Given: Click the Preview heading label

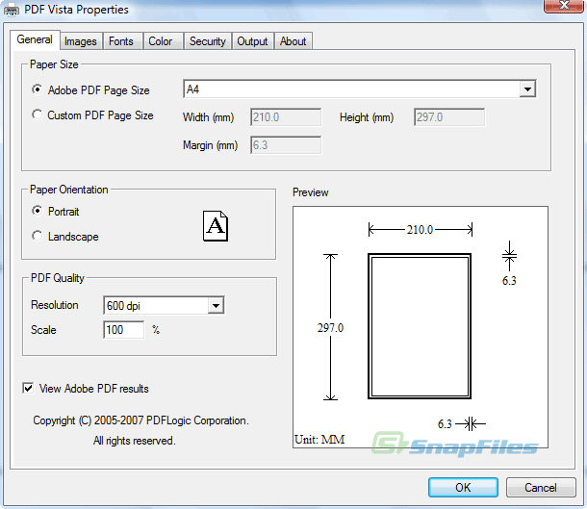Looking at the screenshot, I should (311, 192).
